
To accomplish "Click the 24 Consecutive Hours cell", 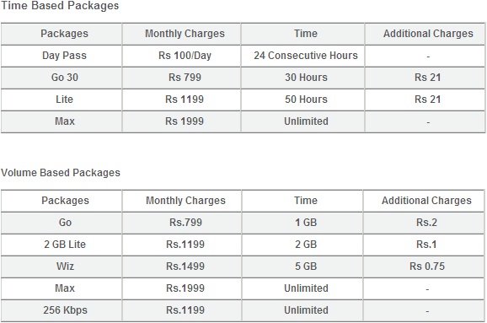I will [306, 56].
